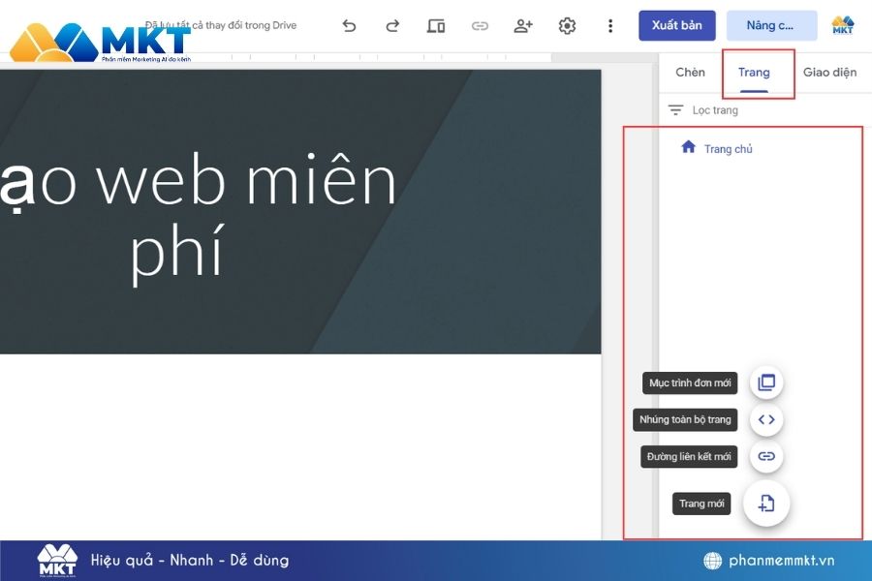Viewport: 872px width, 581px height.
Task: Open the MKT account avatar
Action: tap(843, 25)
